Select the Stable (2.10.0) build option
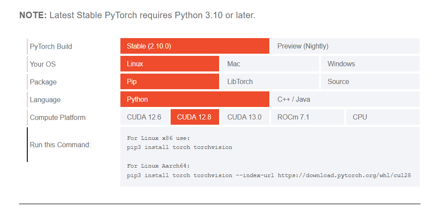This screenshot has height=210, width=440. point(194,46)
